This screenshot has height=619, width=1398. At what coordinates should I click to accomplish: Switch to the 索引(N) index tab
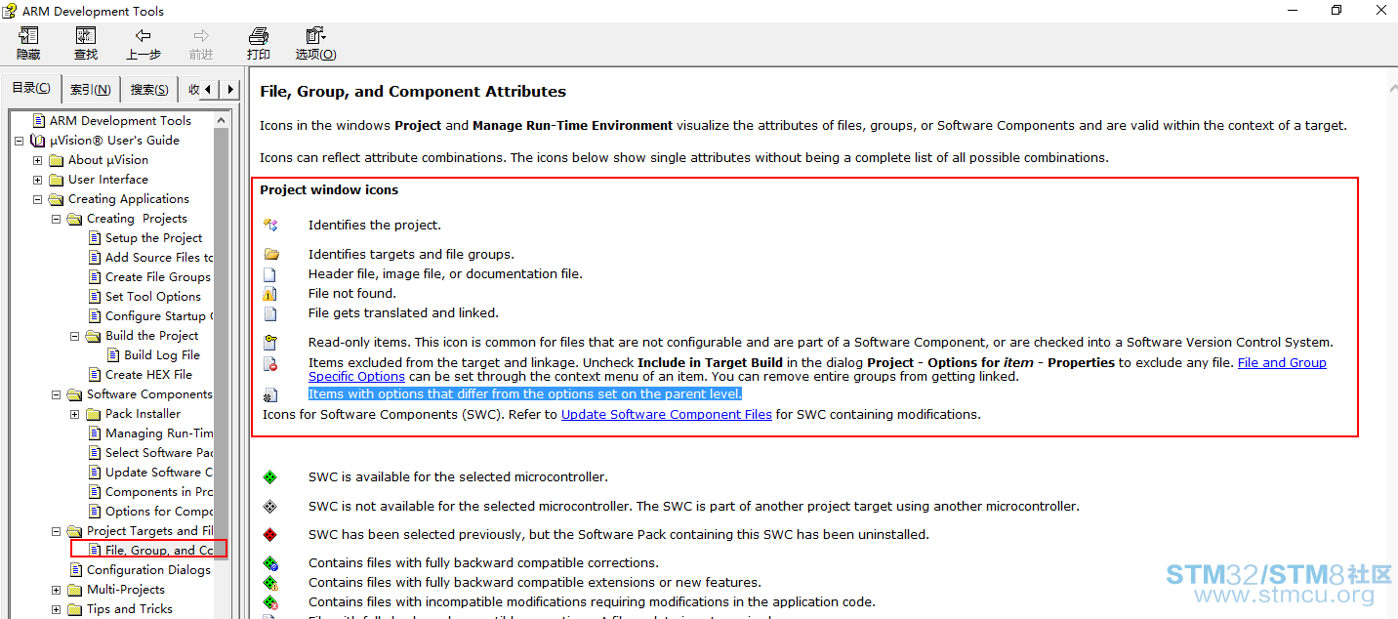point(91,90)
